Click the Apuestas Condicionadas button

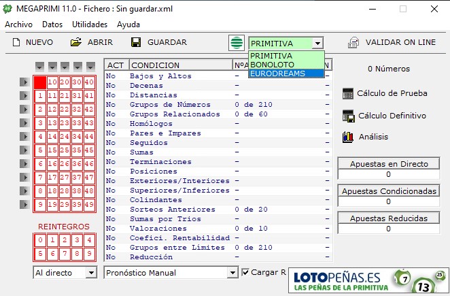coord(389,191)
